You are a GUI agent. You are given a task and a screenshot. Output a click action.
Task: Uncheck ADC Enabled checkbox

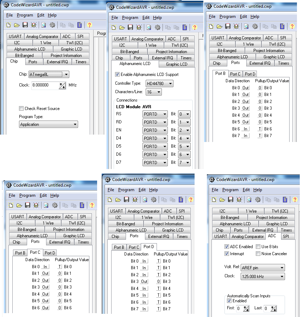[227, 247]
